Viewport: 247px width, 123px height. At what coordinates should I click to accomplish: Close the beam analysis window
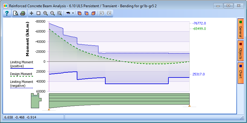(x=239, y=6)
